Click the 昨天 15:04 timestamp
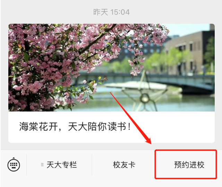222x187 pixels. 111,12
